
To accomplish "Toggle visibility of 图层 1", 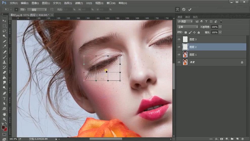I will 179,55.
